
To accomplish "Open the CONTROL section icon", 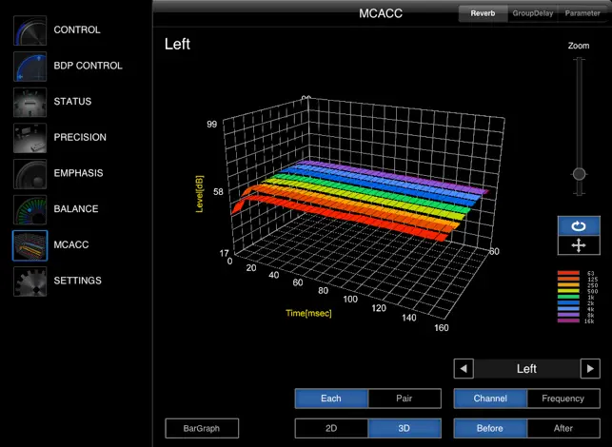I will coord(30,30).
